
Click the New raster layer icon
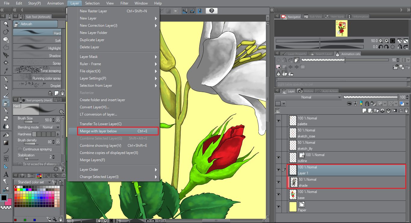pos(364,111)
